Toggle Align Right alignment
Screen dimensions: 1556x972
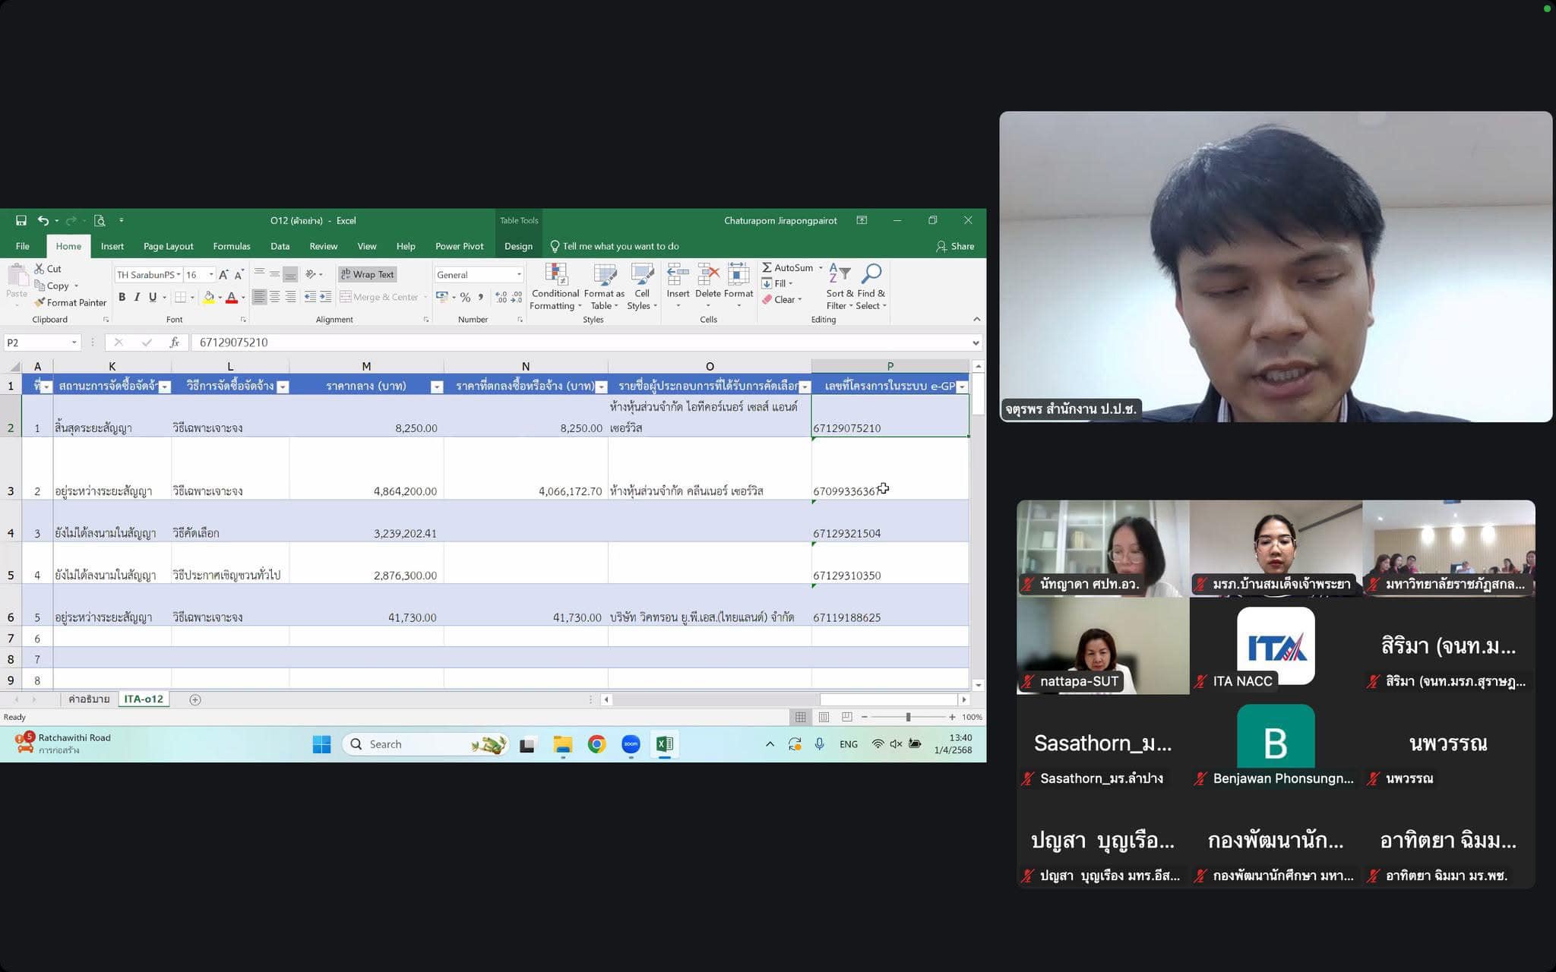pyautogui.click(x=290, y=297)
